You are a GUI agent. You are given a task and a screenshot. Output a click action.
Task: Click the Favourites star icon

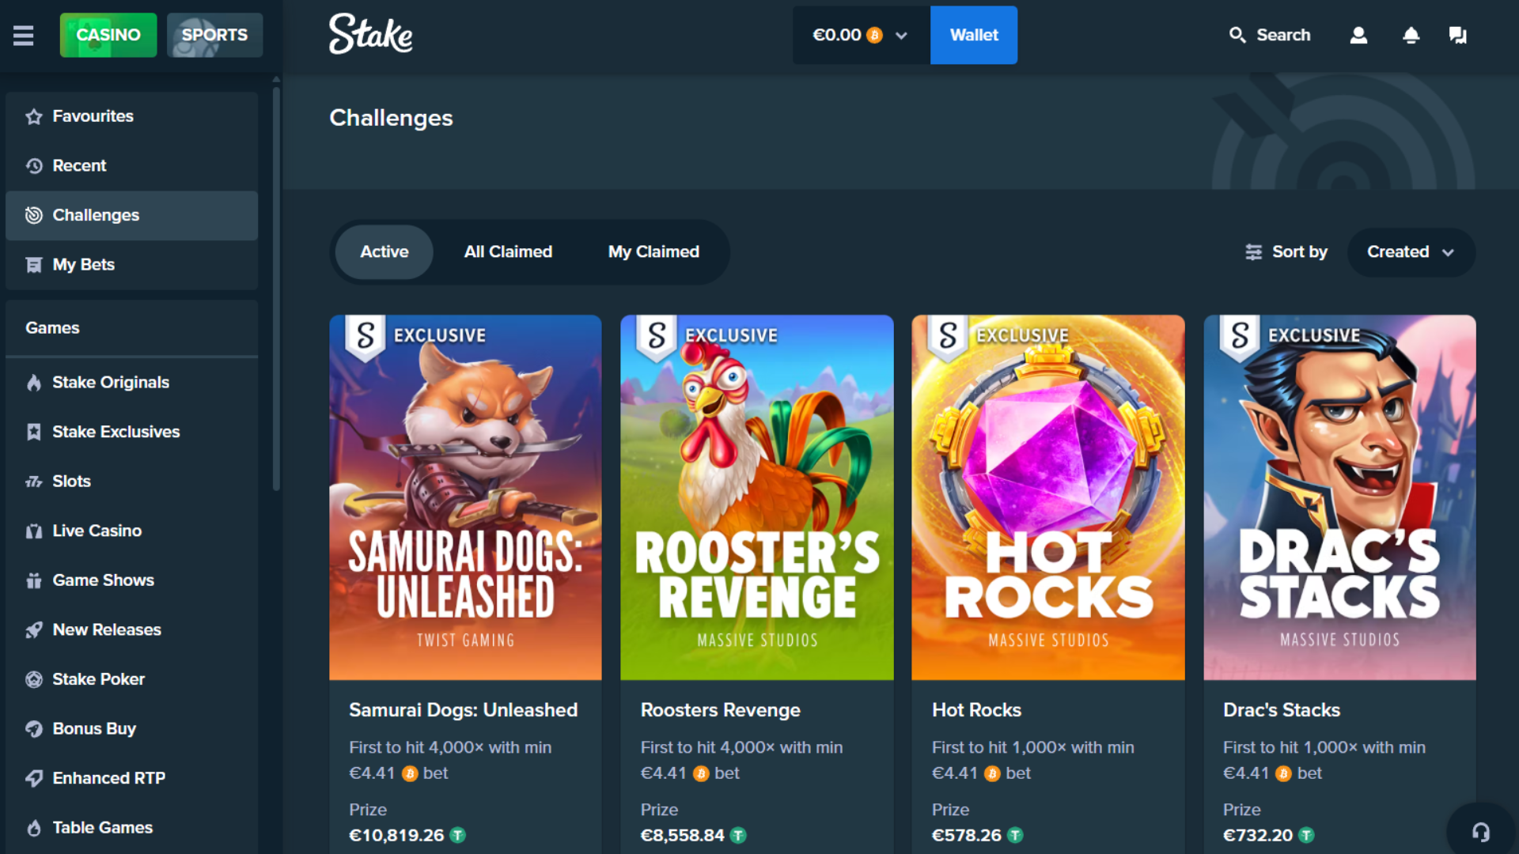[x=33, y=116]
